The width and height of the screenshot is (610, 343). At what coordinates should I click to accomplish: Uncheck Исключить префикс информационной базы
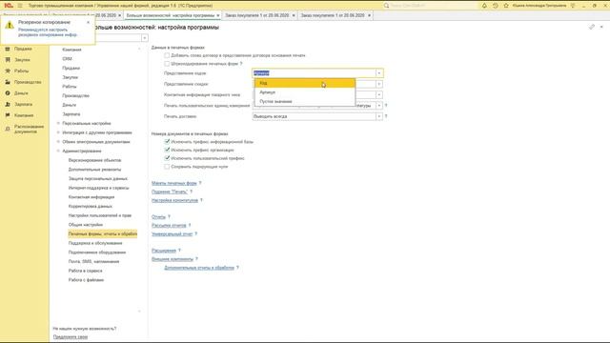(167, 142)
